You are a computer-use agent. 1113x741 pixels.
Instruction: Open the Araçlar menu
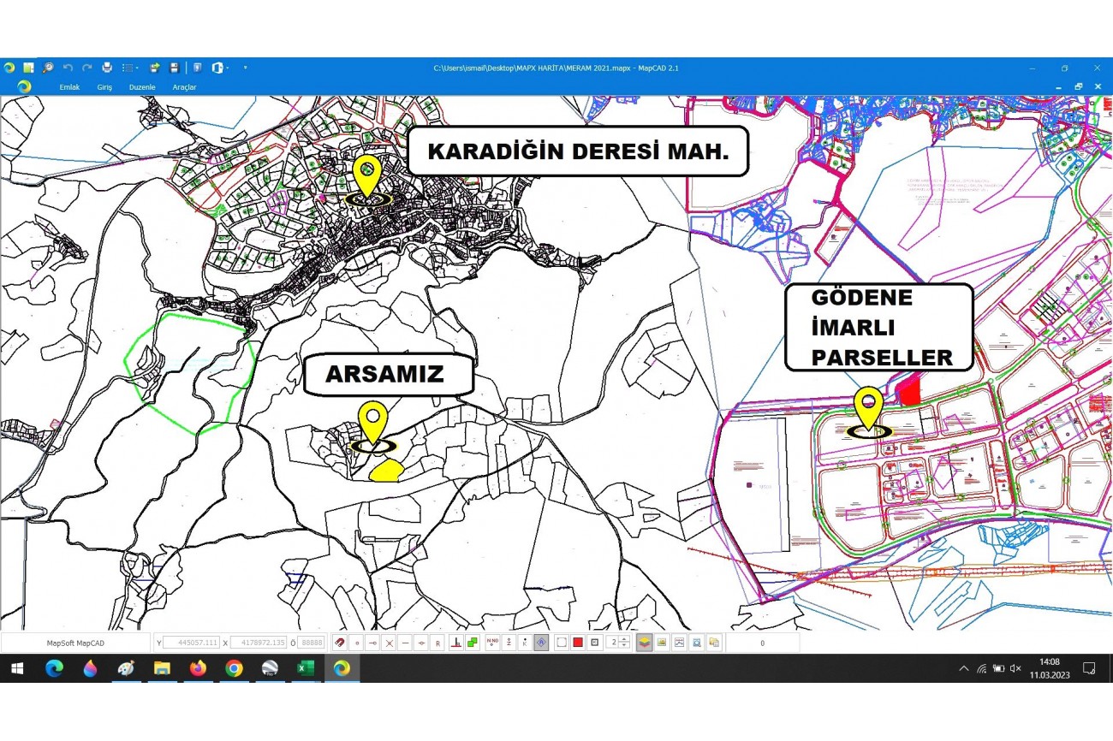(x=184, y=87)
